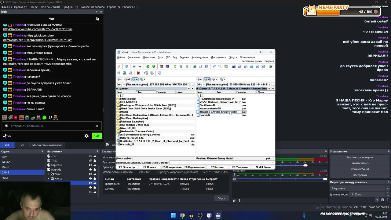Unlock the chat source
Screen dimensions: 391x220
click(95, 156)
